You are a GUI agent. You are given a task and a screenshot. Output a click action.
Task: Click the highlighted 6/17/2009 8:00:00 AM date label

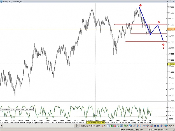(96, 123)
